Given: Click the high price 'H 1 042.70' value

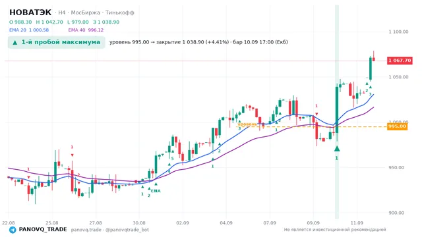Looking at the screenshot, I should click(49, 22).
